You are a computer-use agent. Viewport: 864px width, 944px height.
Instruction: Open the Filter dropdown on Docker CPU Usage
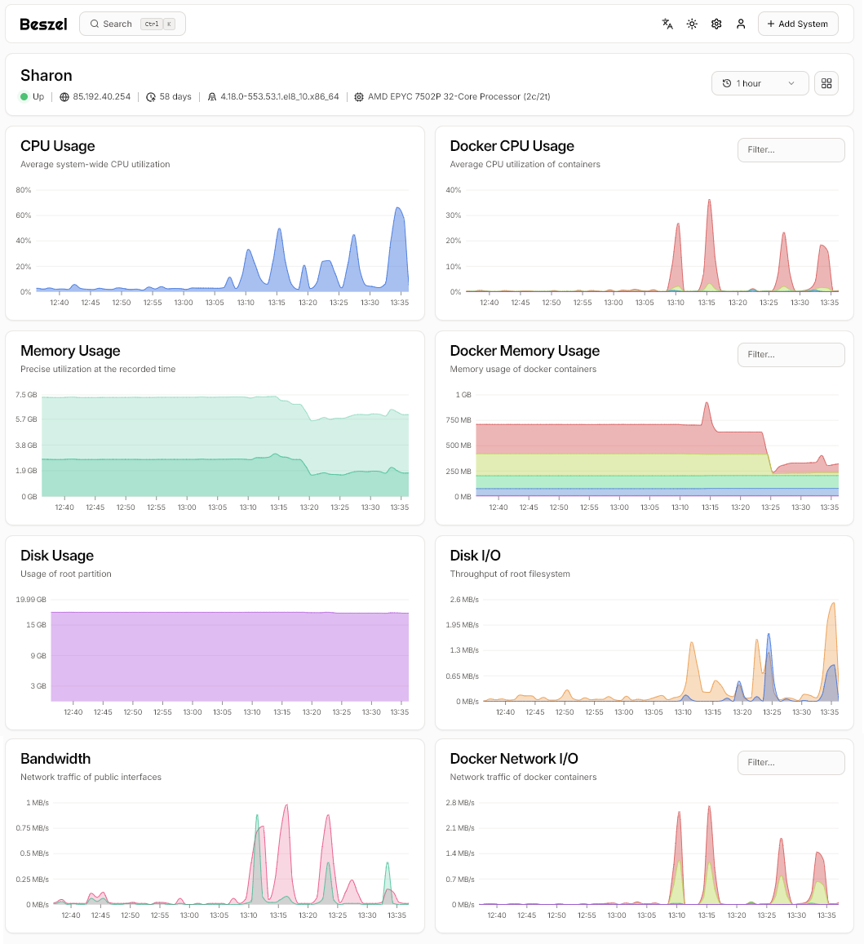coord(791,149)
